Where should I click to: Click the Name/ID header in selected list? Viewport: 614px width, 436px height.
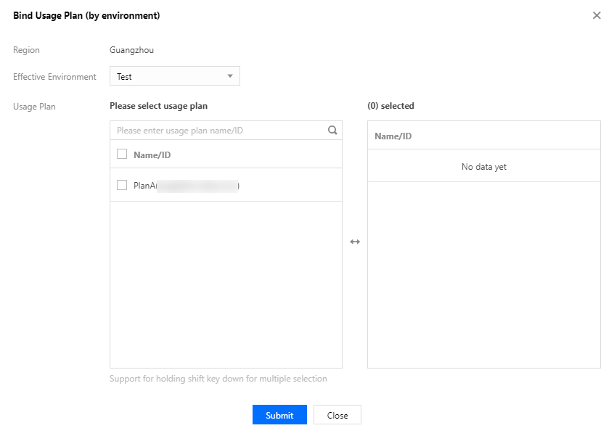coord(393,136)
